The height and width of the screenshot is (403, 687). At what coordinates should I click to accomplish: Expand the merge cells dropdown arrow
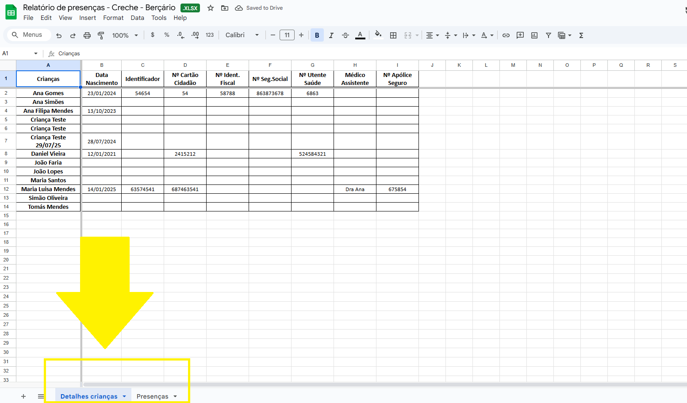pyautogui.click(x=417, y=35)
